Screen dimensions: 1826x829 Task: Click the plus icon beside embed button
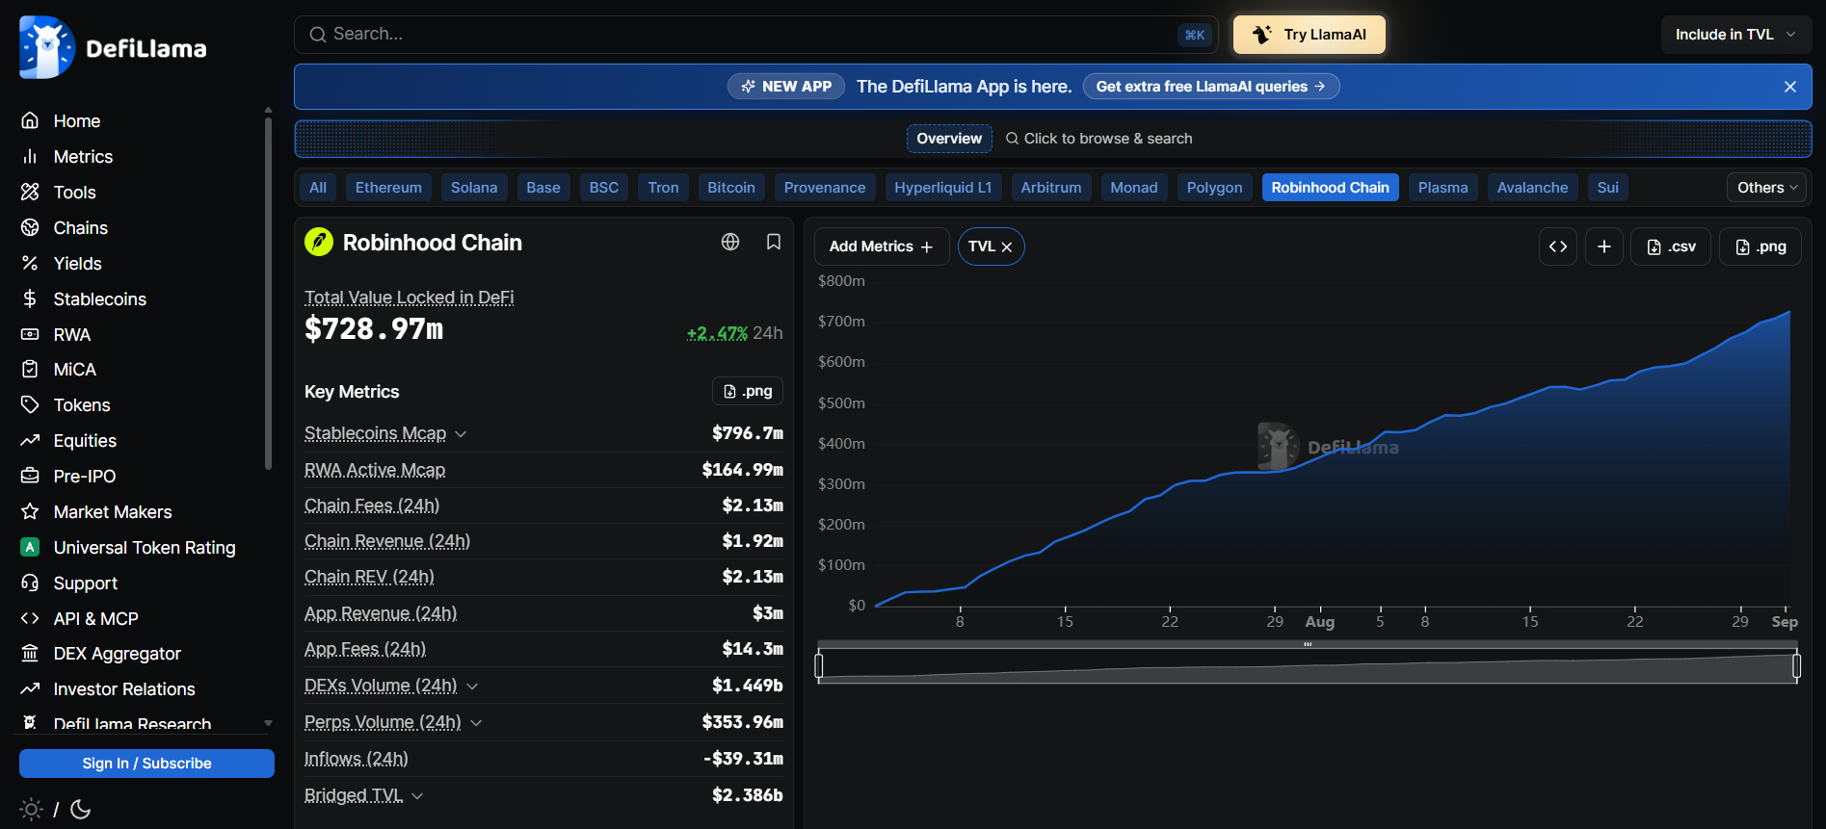1604,246
